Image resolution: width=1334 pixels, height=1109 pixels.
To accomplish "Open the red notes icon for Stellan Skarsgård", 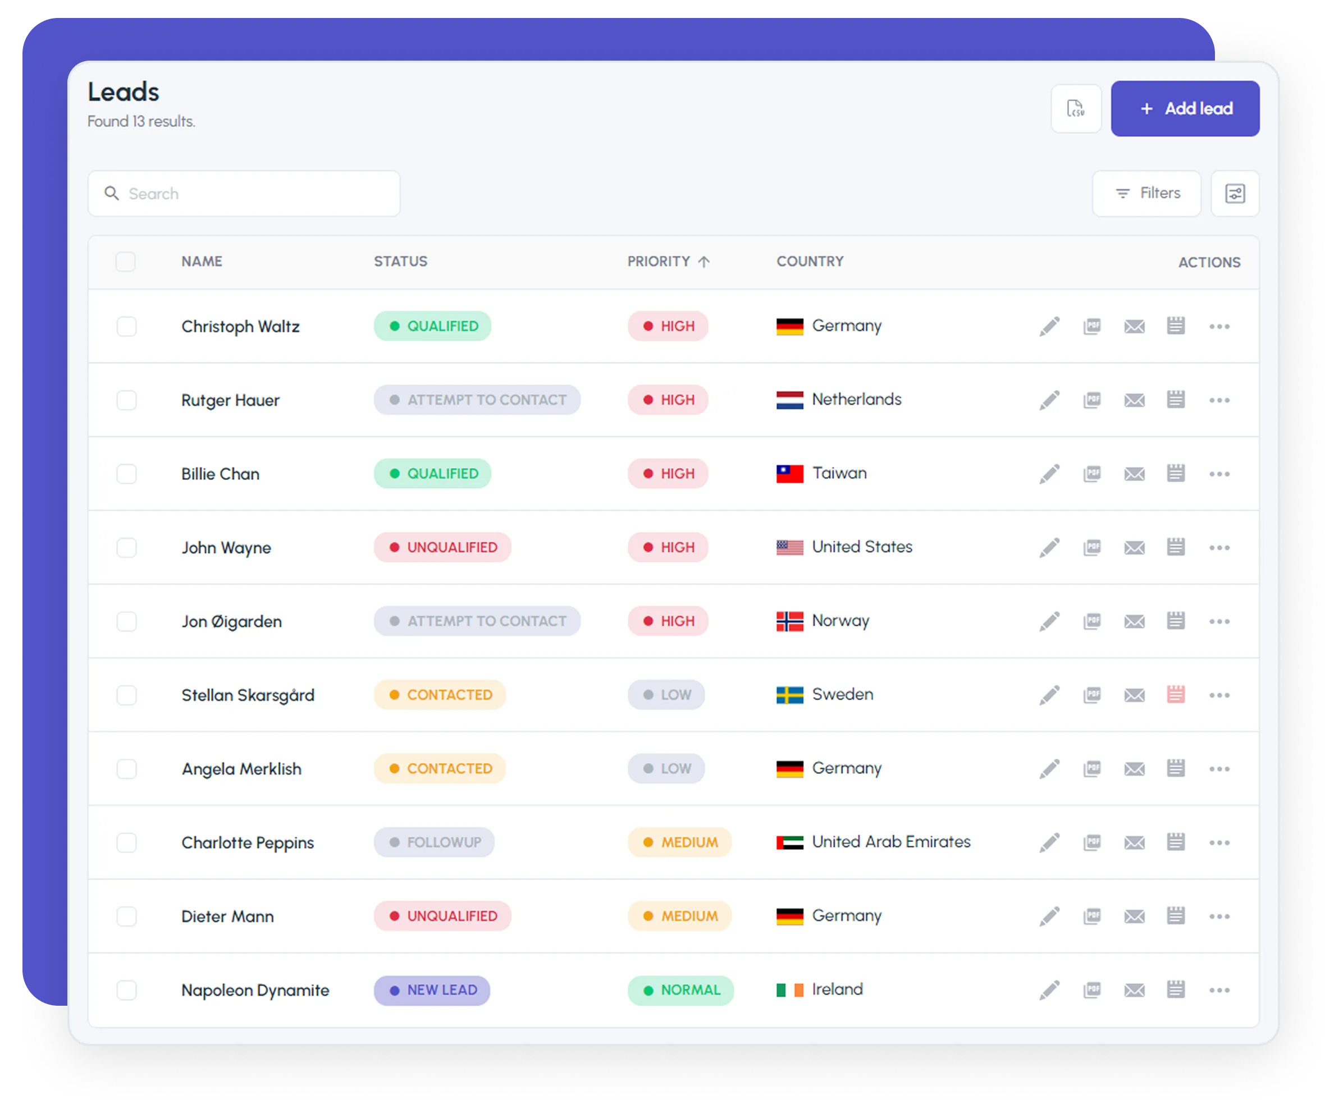I will point(1175,694).
